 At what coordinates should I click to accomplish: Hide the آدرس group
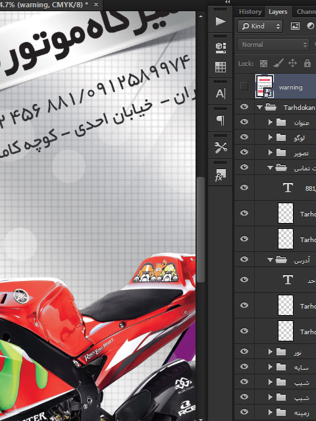244,259
